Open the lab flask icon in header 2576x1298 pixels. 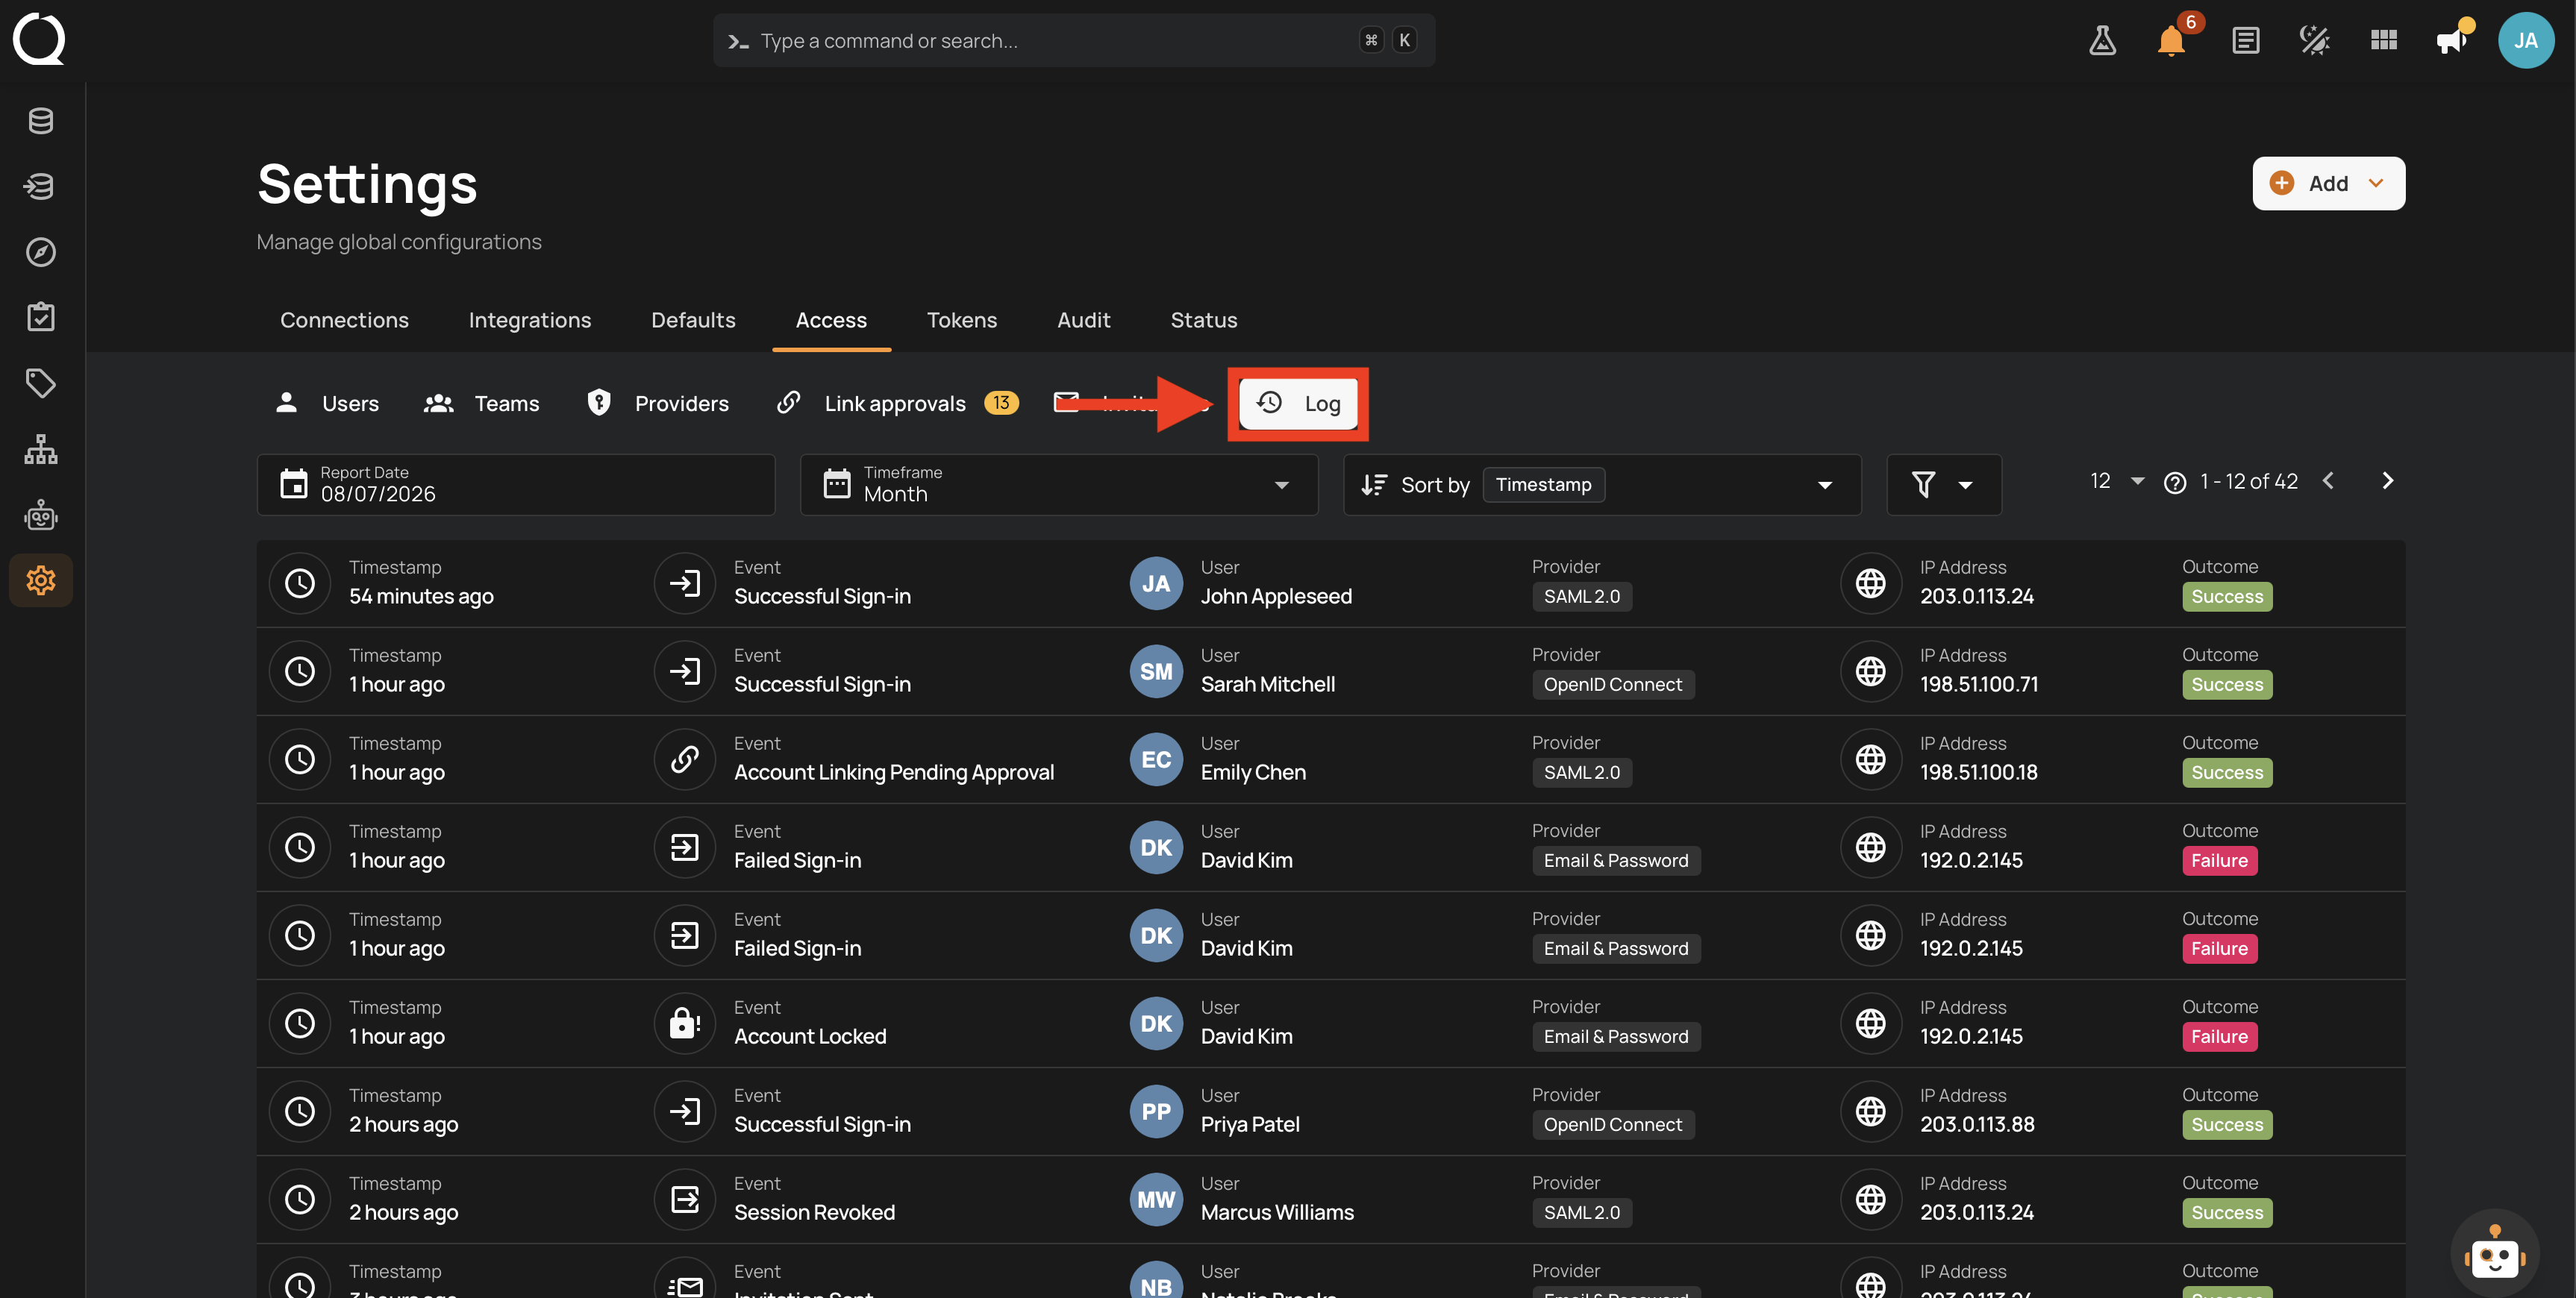tap(2102, 40)
